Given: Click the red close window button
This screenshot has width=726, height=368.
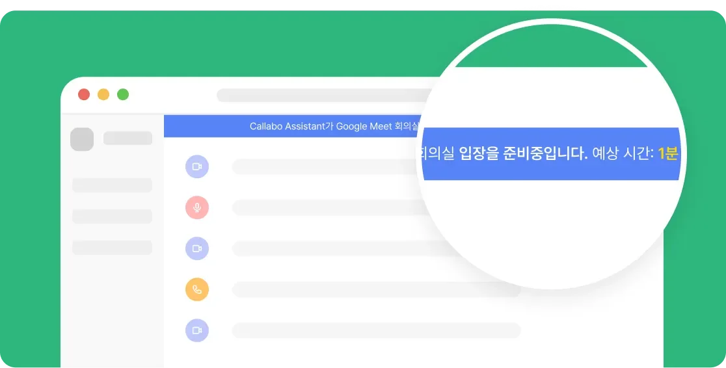Looking at the screenshot, I should [84, 94].
